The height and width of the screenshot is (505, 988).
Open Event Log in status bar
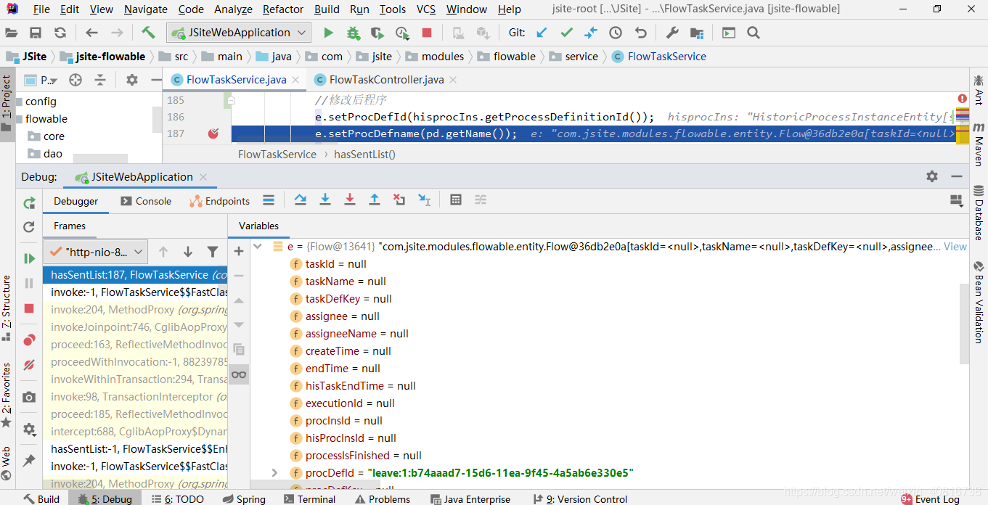pyautogui.click(x=930, y=499)
